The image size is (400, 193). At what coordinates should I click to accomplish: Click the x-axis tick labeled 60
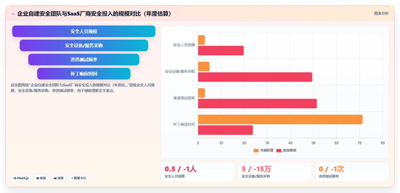[337, 143]
